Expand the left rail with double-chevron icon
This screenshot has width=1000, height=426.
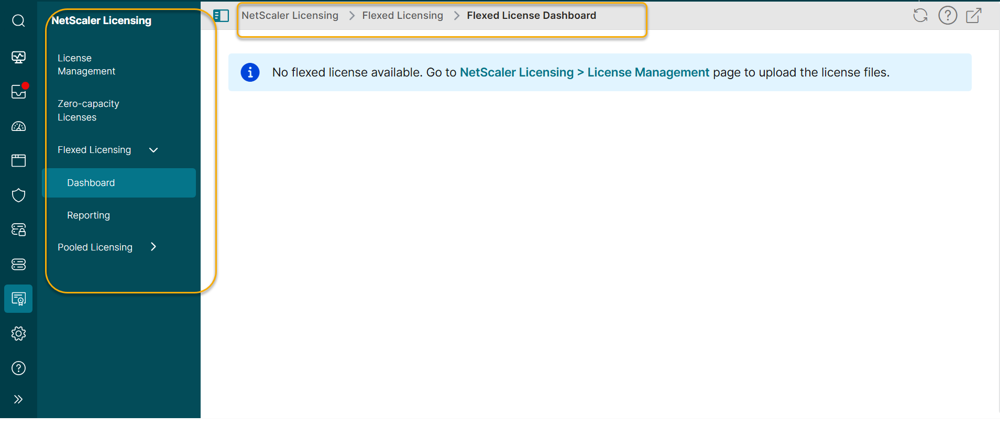[x=18, y=399]
